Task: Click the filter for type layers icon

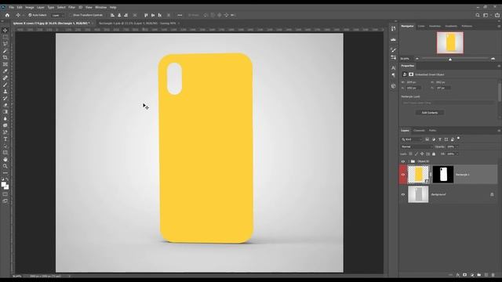Action: coord(440,139)
